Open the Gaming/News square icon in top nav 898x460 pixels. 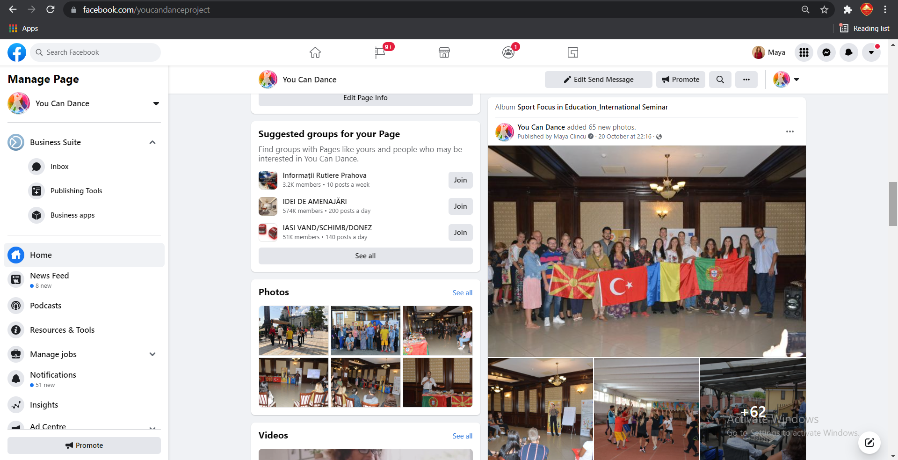pos(573,52)
